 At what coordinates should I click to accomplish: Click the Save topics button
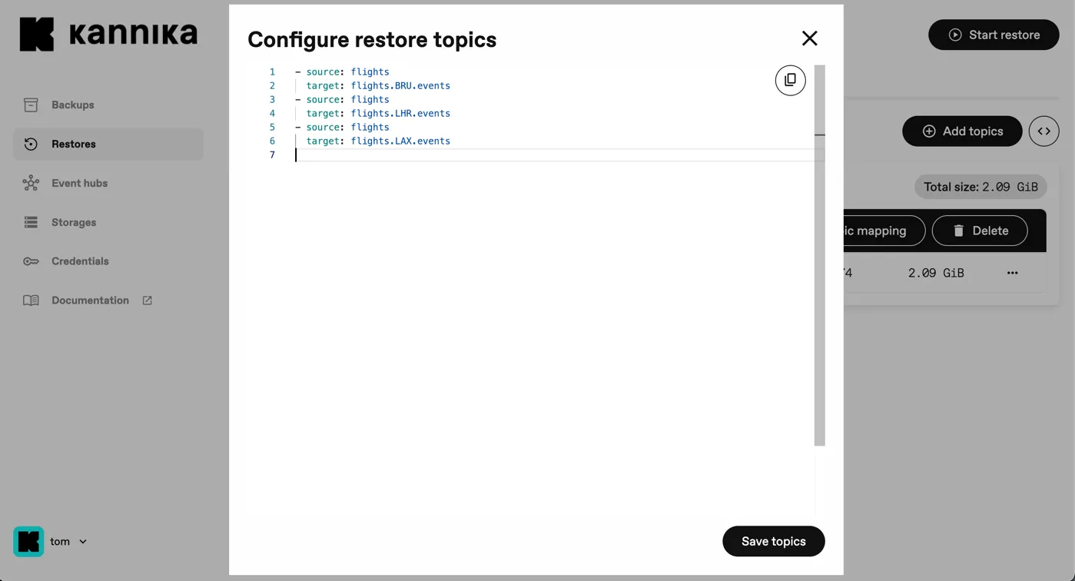[x=773, y=541]
